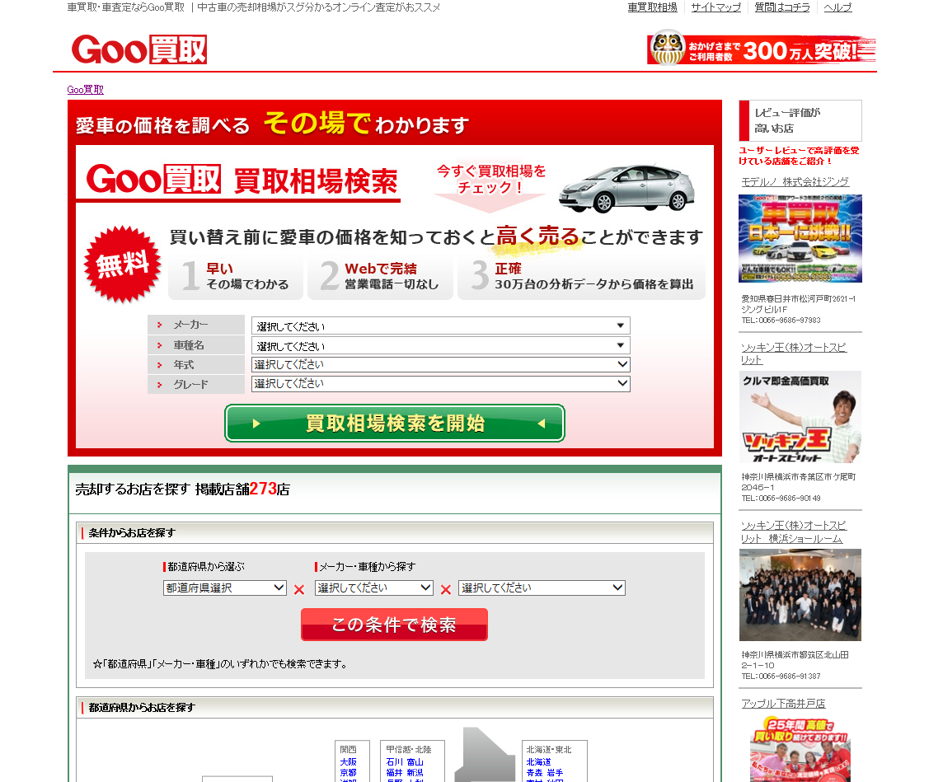Click the 関西 region label
This screenshot has width=943, height=782.
coord(348,750)
